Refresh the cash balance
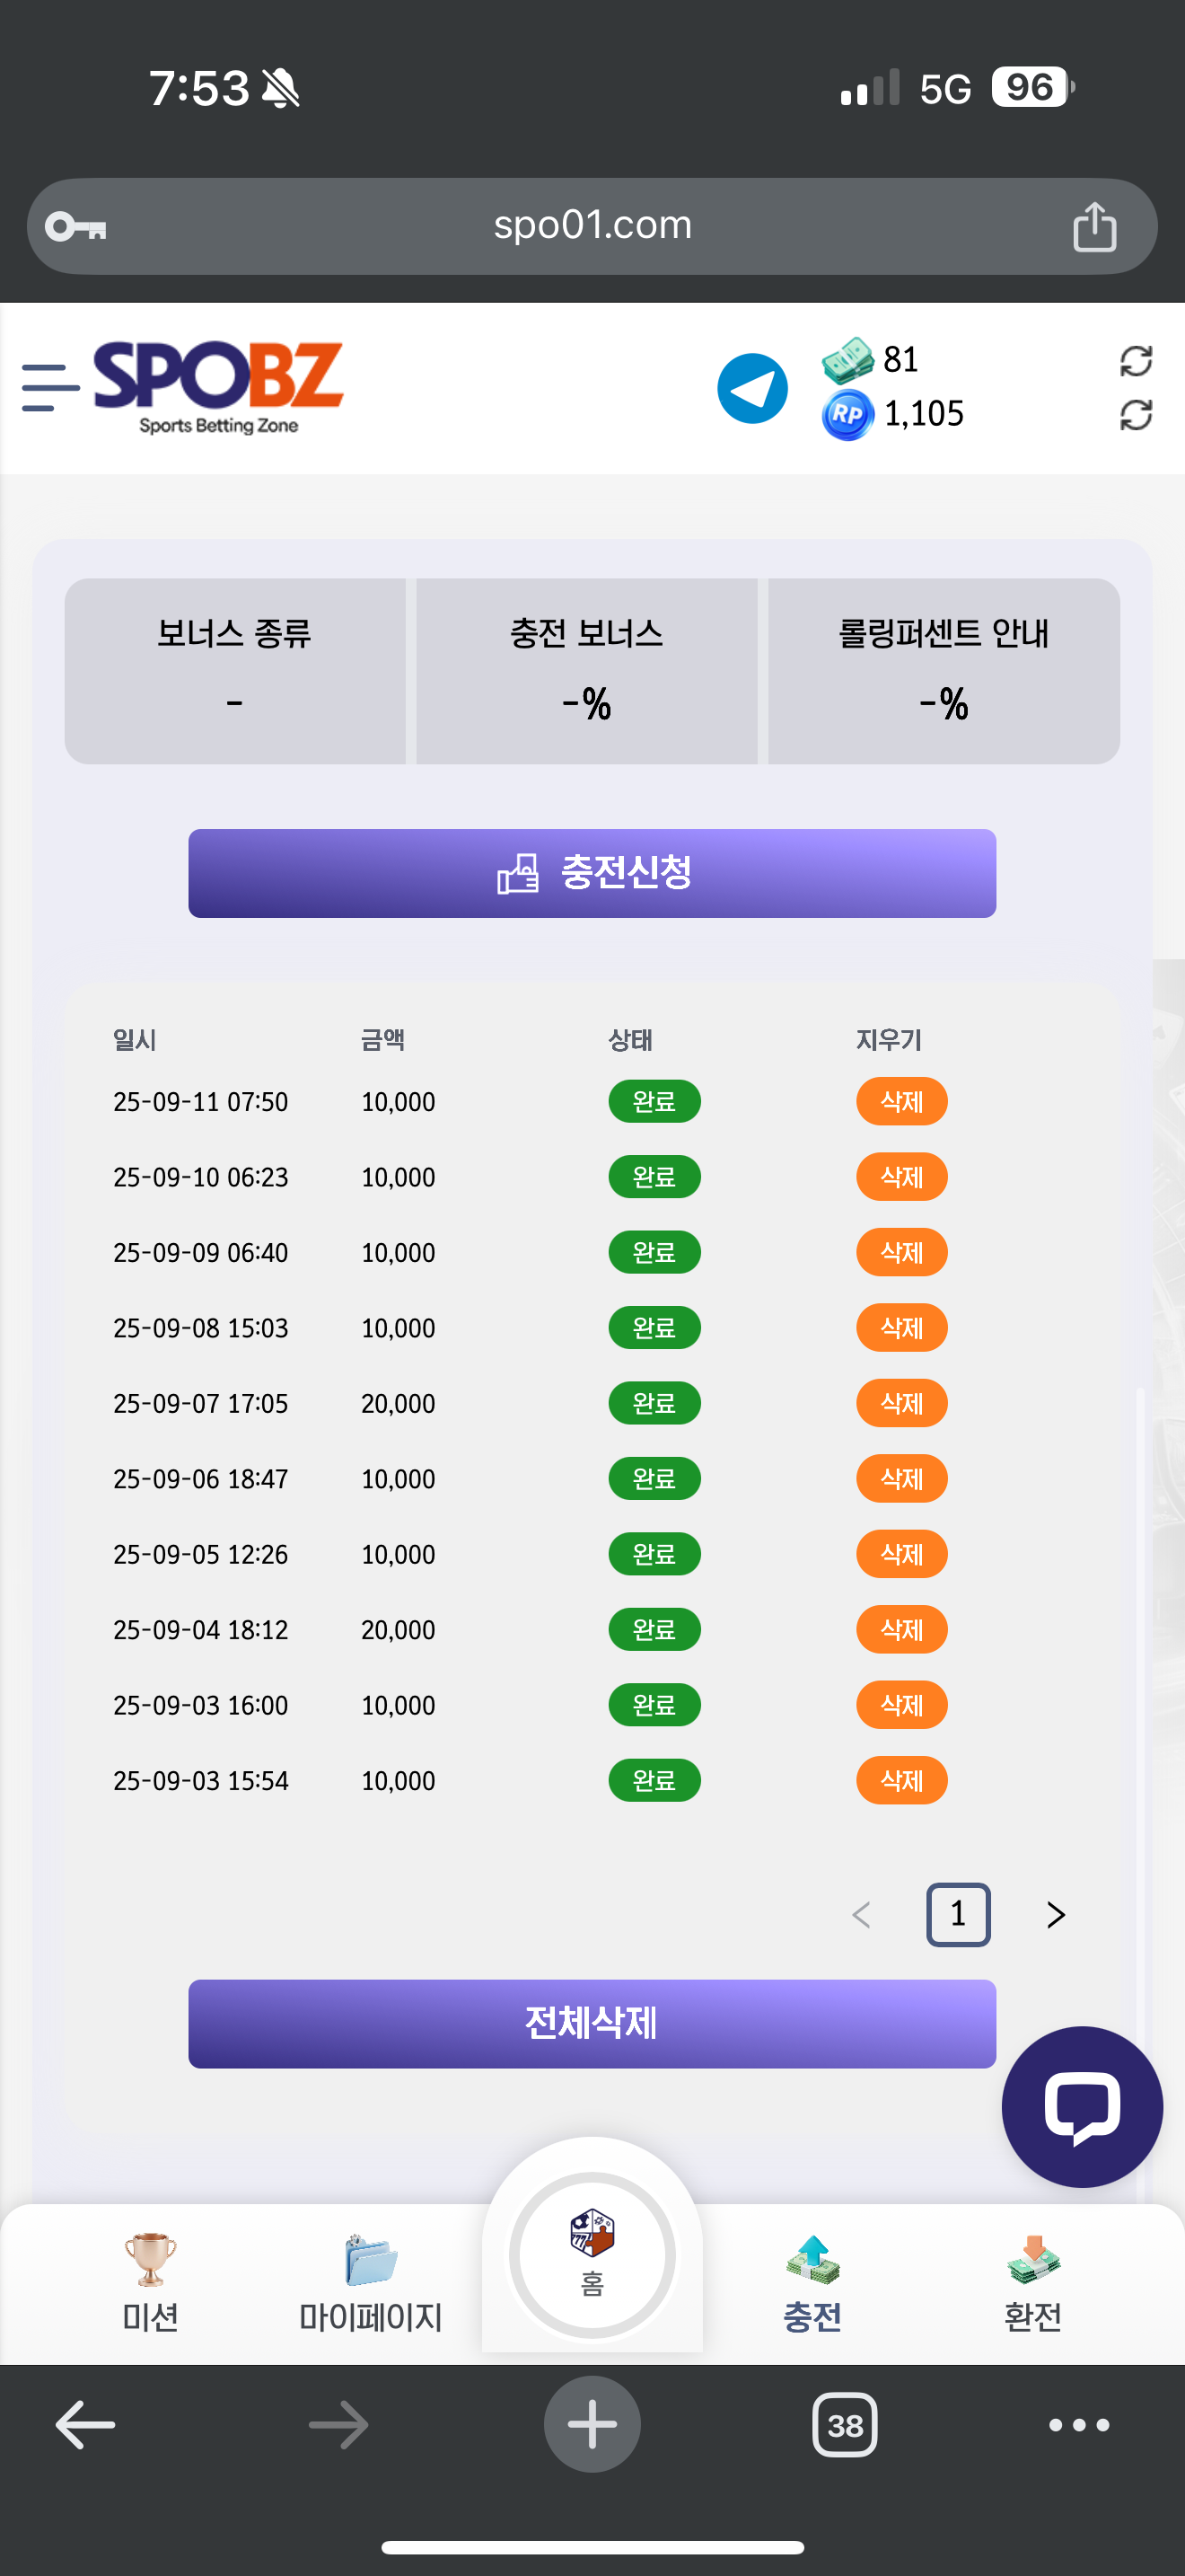This screenshot has width=1185, height=2576. [1135, 361]
